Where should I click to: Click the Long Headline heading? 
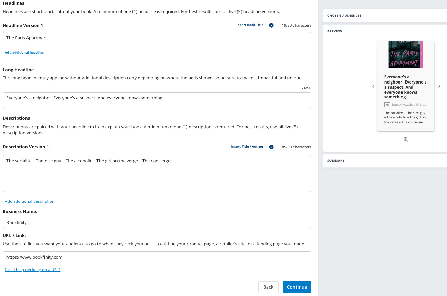coord(18,70)
